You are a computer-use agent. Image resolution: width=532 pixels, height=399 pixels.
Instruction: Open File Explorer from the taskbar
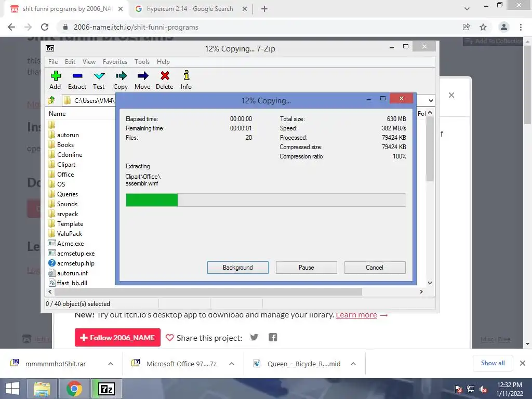42,389
